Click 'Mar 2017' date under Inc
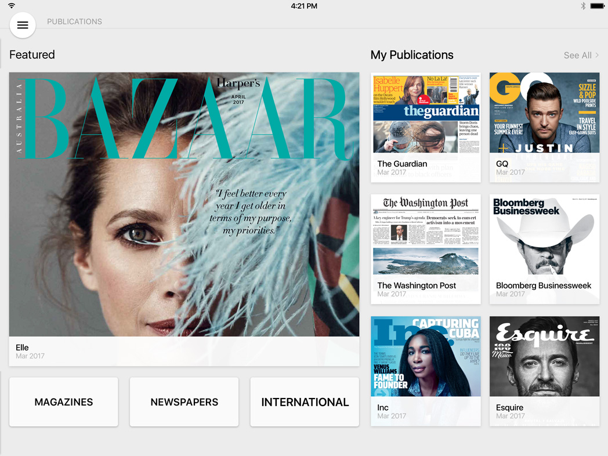608x456 pixels. pos(392,416)
